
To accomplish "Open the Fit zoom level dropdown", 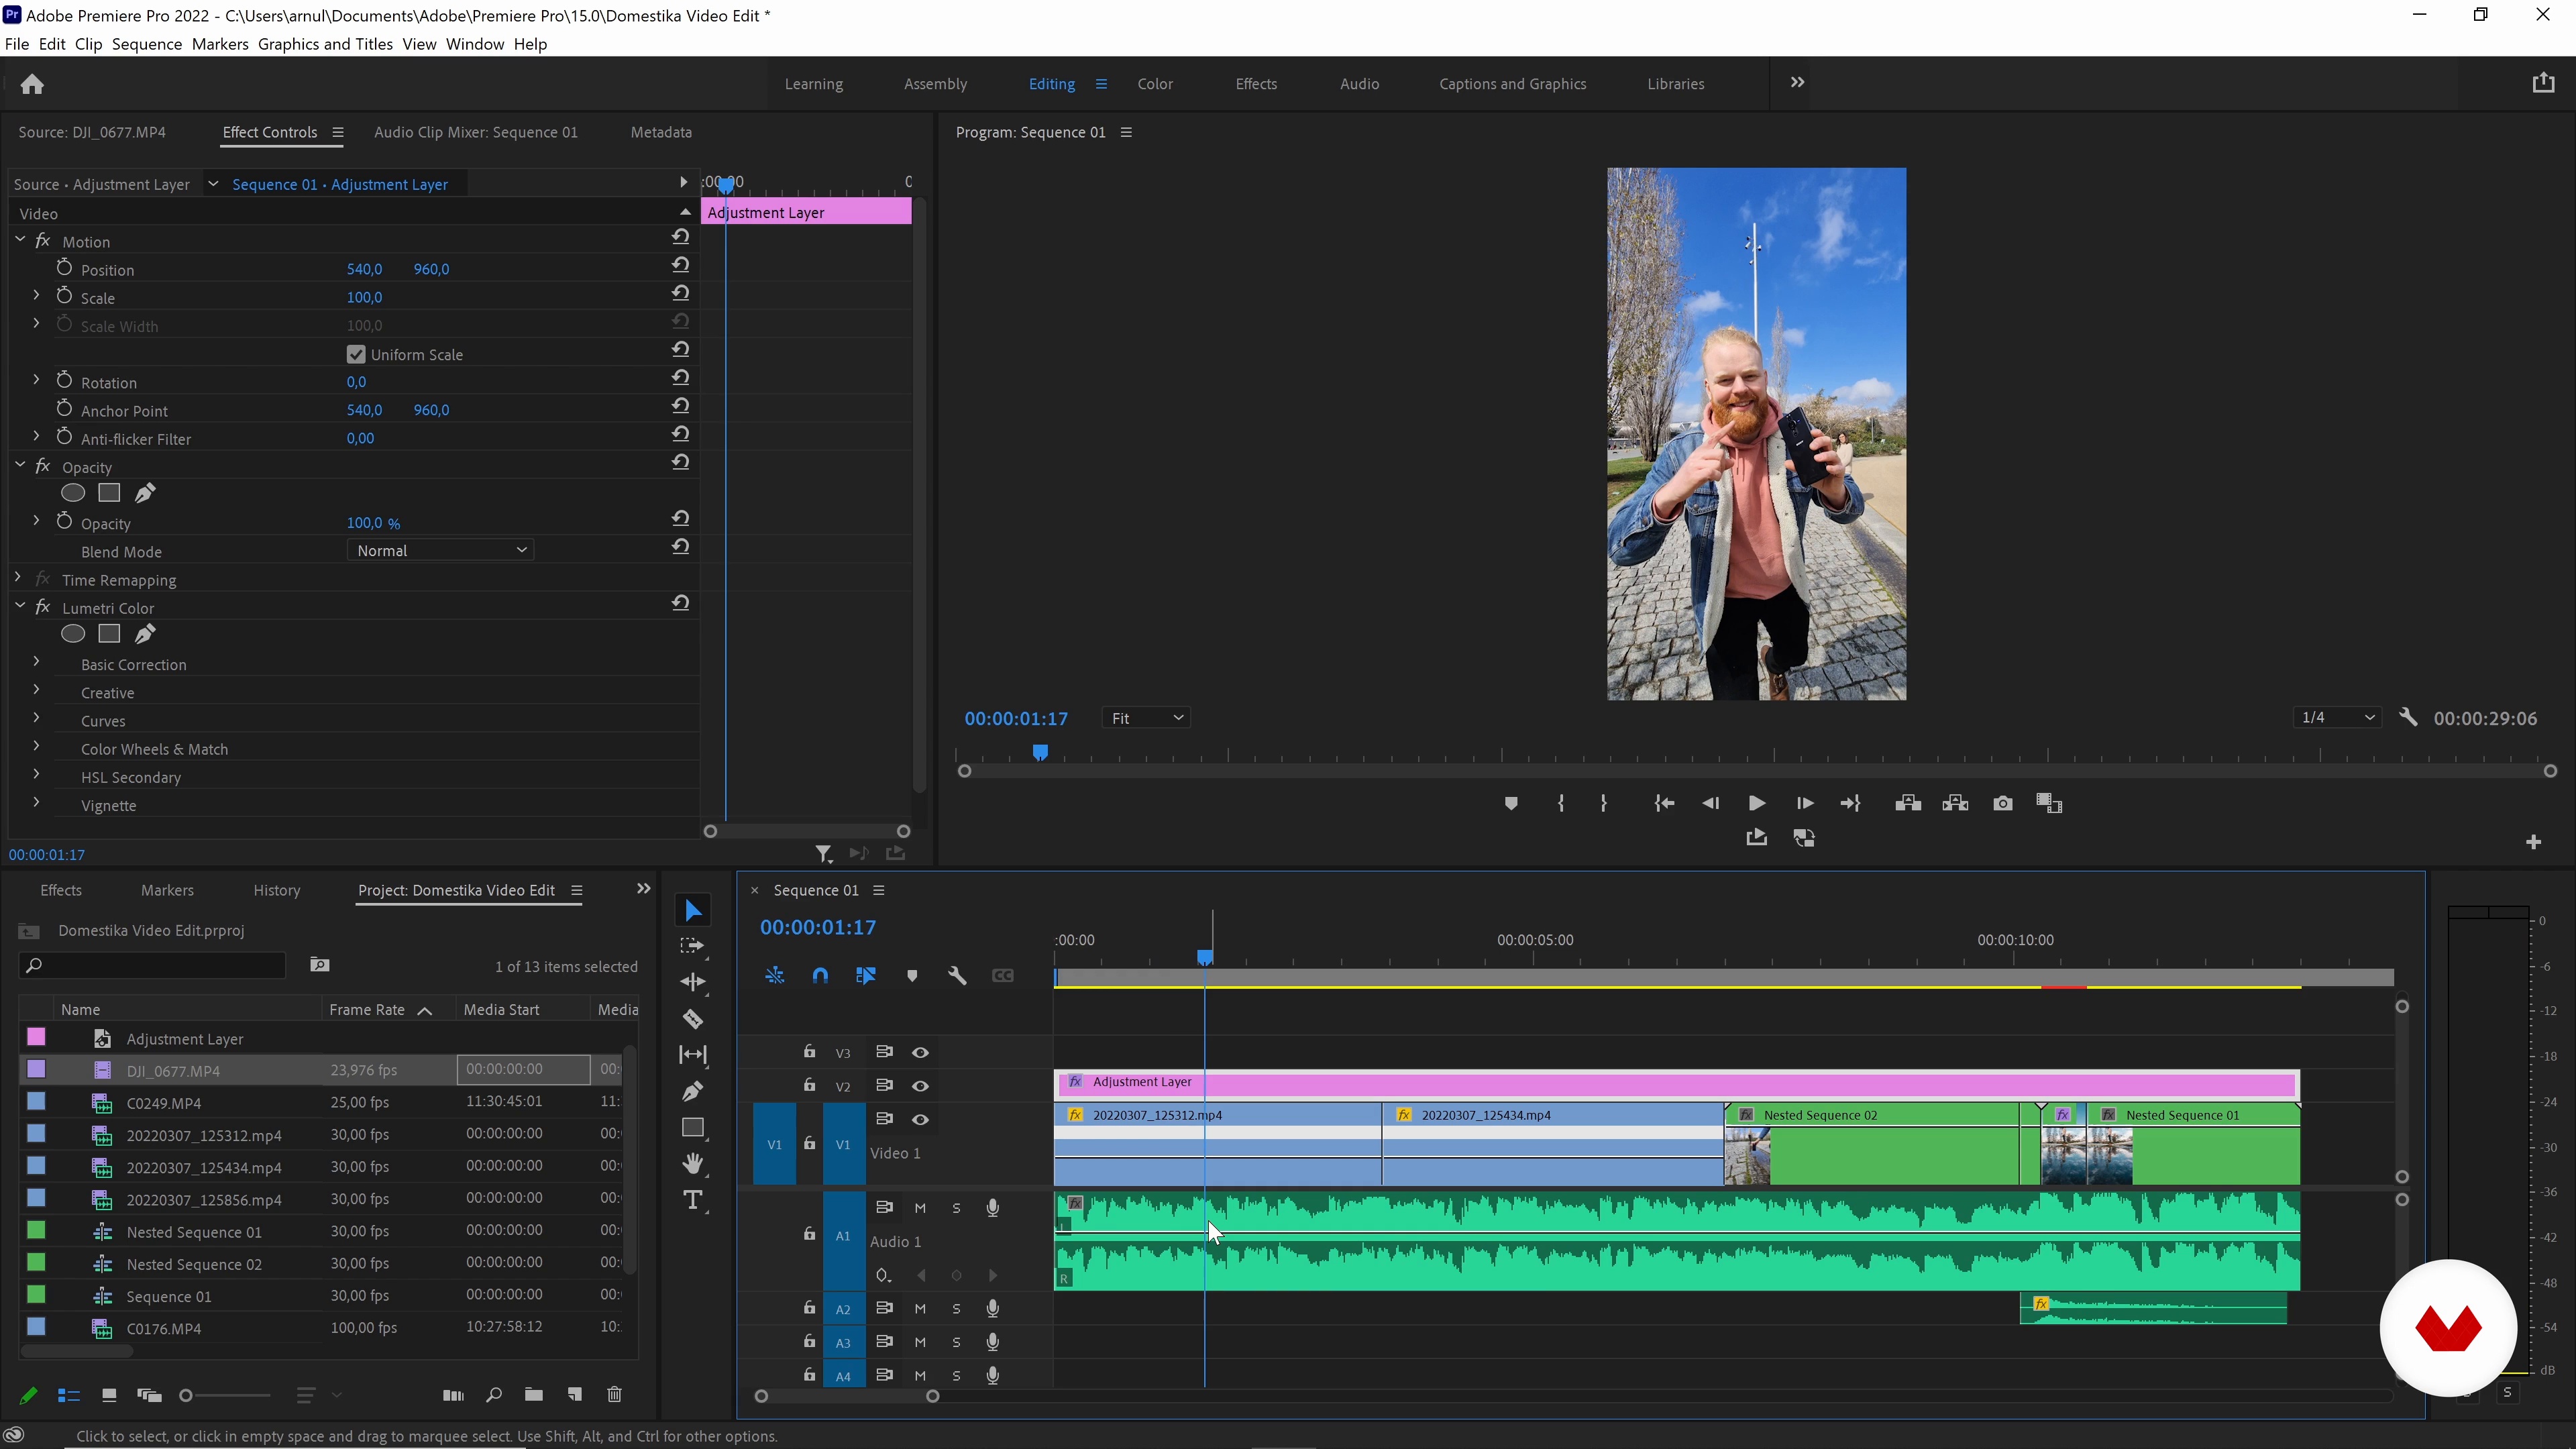I will (1146, 718).
